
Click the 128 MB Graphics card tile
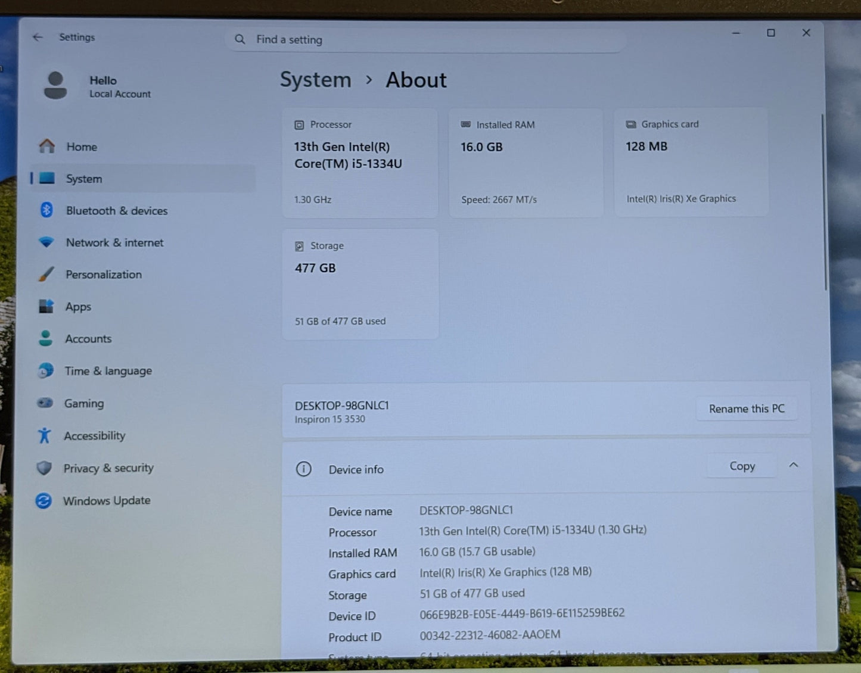point(691,162)
